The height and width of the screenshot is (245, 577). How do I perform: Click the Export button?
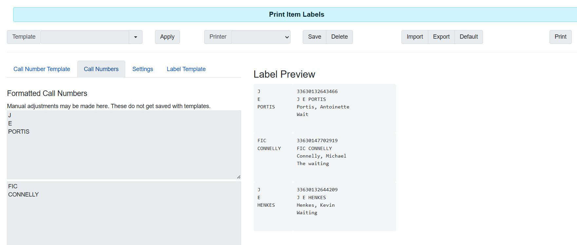click(441, 37)
